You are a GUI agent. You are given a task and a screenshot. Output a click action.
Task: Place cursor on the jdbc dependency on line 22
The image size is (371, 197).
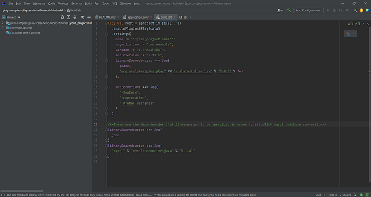pos(115,135)
